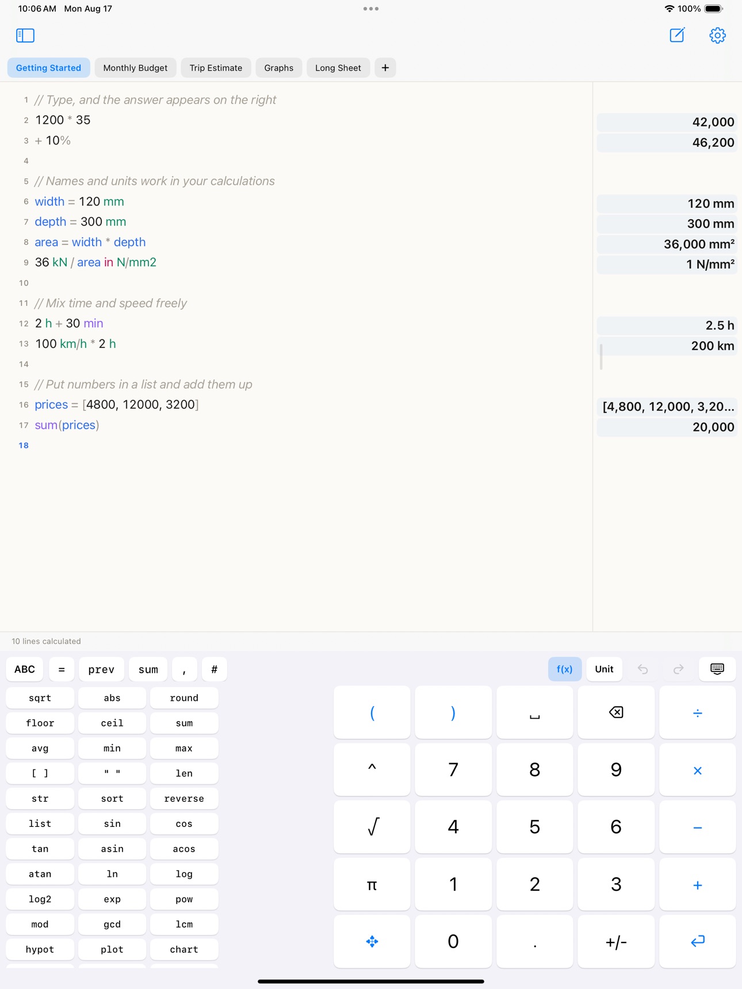Open the three-dot multitasking menu
Image resolution: width=742 pixels, height=989 pixels.
point(371,9)
